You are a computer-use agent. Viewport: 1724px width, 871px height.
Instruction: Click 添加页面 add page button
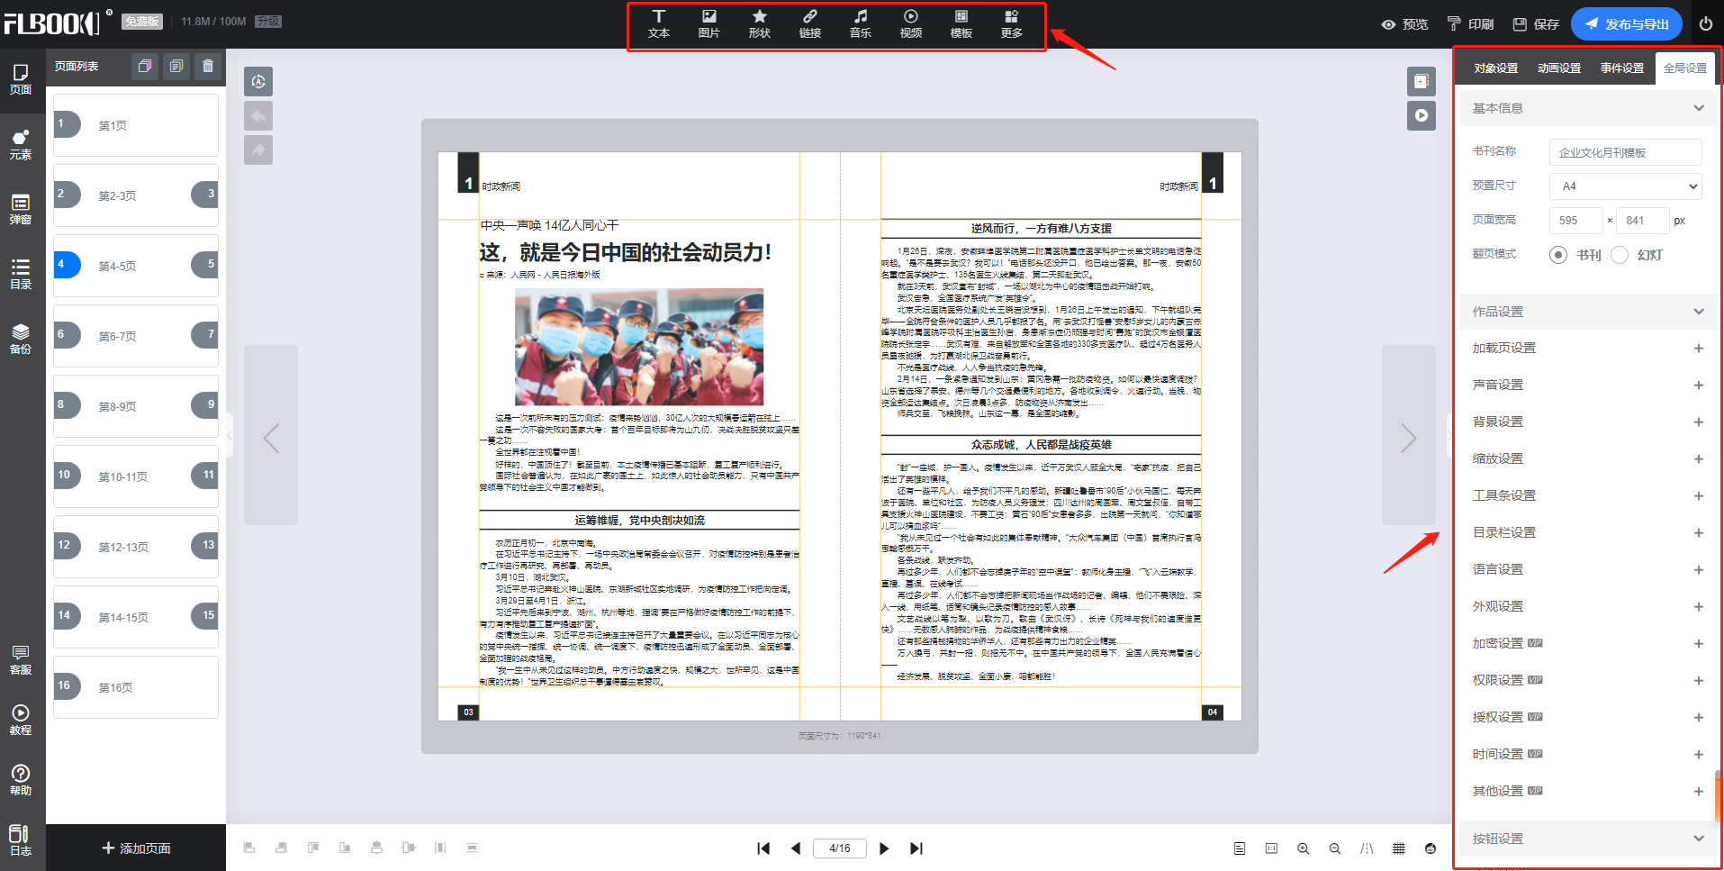(x=136, y=848)
